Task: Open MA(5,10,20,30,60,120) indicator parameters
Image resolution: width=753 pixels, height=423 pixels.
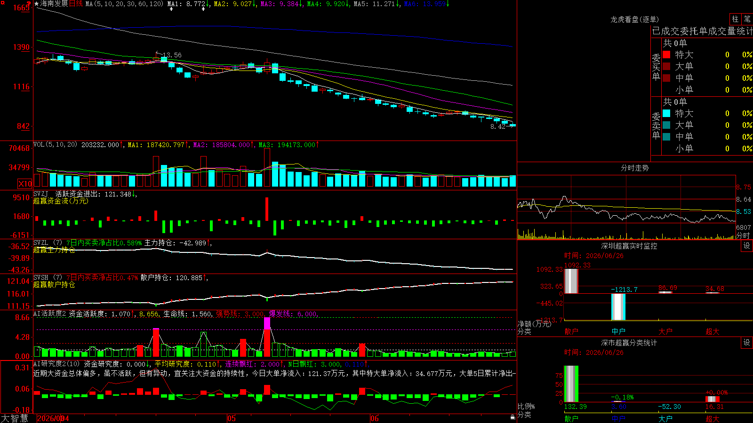Action: pyautogui.click(x=124, y=4)
